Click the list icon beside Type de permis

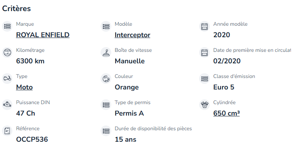click(106, 104)
